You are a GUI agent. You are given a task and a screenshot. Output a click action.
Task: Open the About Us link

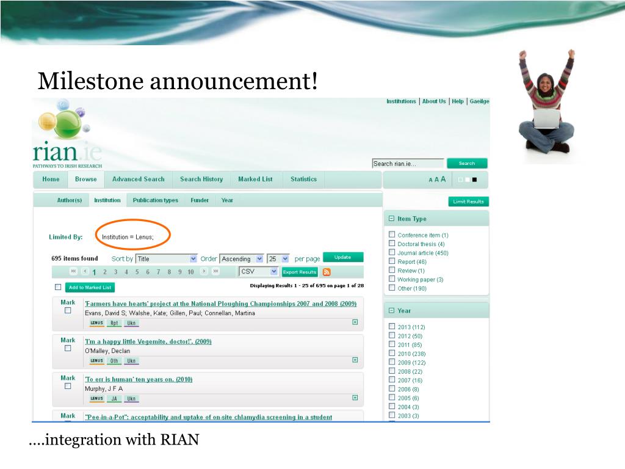point(434,101)
